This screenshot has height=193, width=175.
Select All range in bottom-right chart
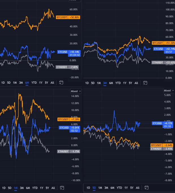tap(138, 188)
